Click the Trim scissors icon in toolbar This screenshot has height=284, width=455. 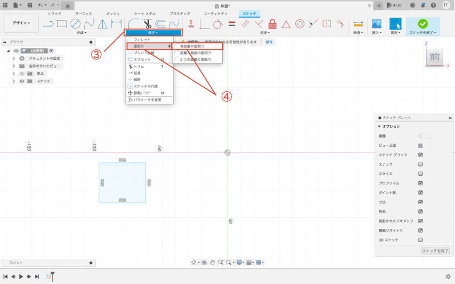click(x=147, y=24)
